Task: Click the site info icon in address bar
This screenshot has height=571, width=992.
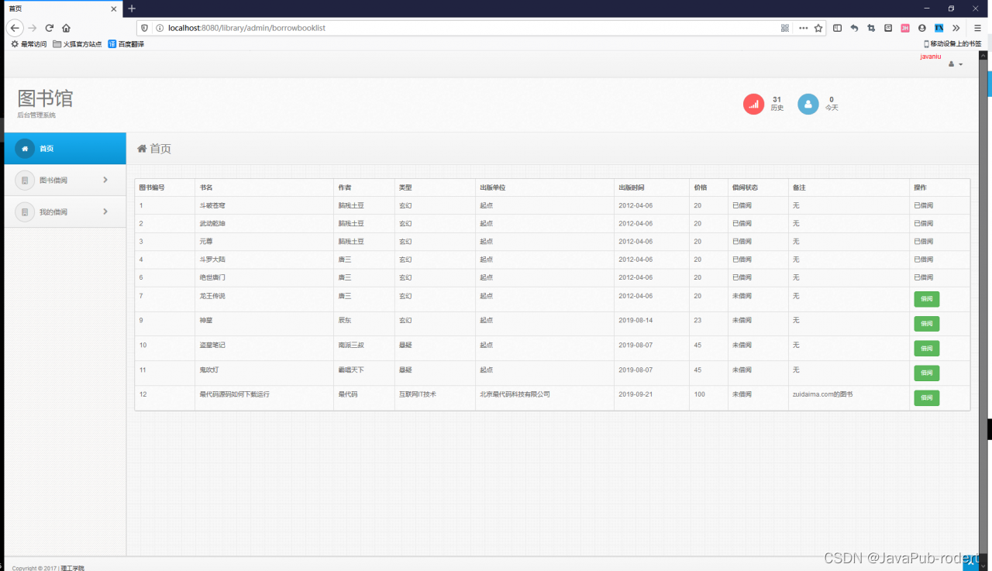Action: (160, 28)
